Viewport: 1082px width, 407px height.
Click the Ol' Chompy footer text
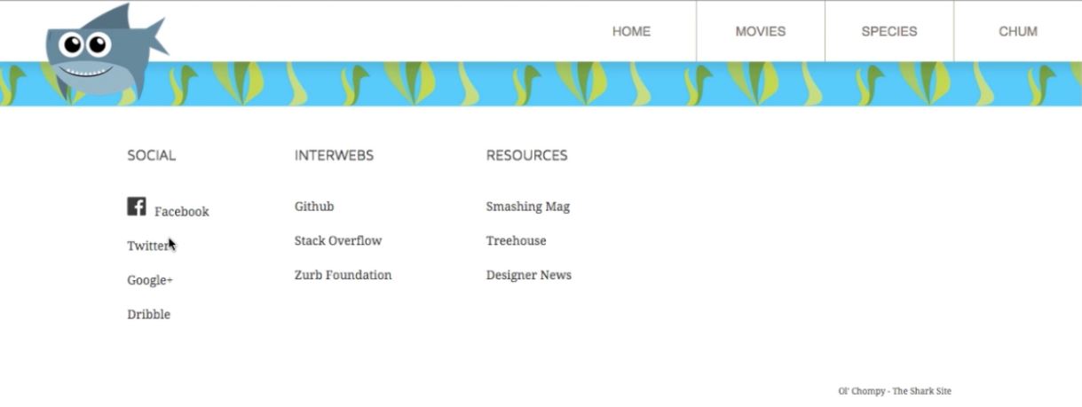[x=894, y=391]
